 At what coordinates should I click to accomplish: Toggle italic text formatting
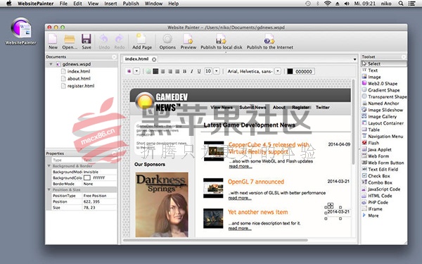[x=191, y=71]
